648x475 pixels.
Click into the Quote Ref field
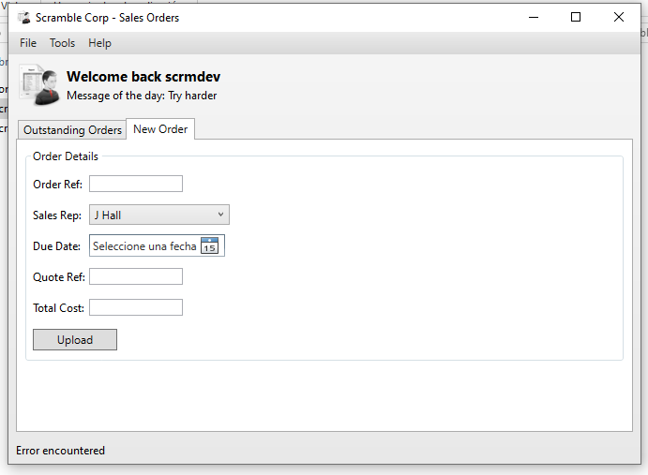[136, 276]
